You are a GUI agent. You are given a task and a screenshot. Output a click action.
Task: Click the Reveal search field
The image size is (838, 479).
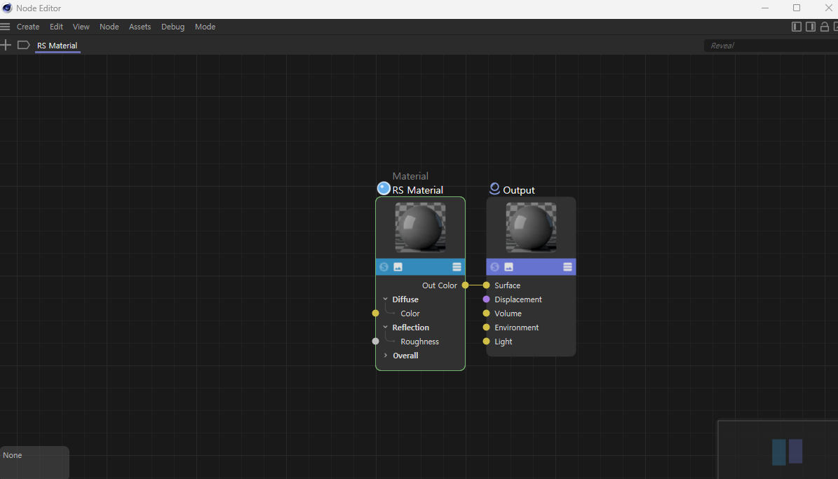tap(771, 46)
